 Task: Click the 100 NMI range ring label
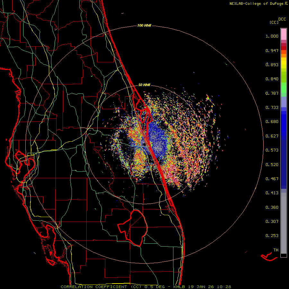click(144, 25)
